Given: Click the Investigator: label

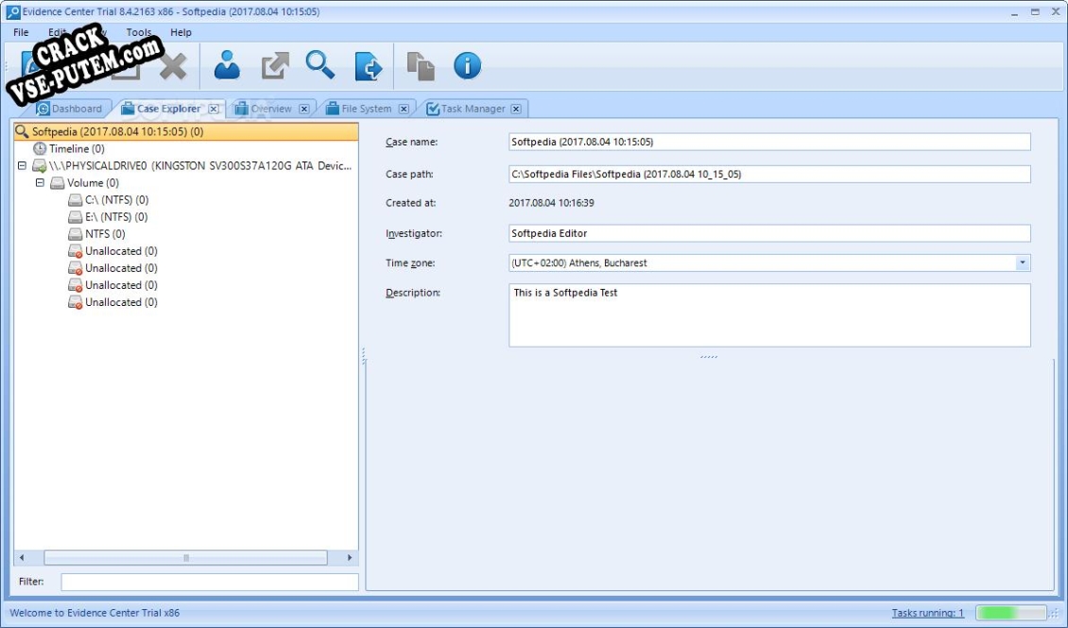Looking at the screenshot, I should 413,233.
